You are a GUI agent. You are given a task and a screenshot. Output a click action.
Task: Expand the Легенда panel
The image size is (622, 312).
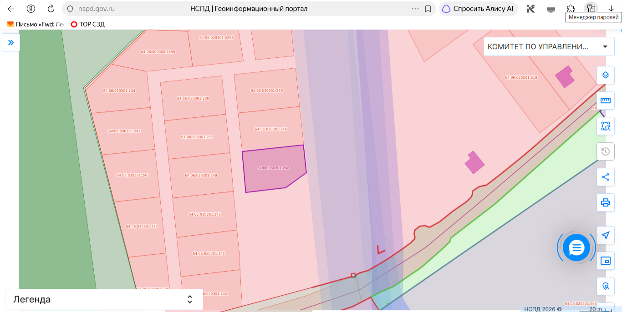104,299
